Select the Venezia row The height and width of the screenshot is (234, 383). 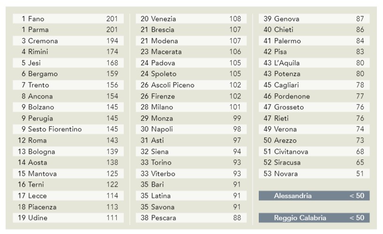191,19
